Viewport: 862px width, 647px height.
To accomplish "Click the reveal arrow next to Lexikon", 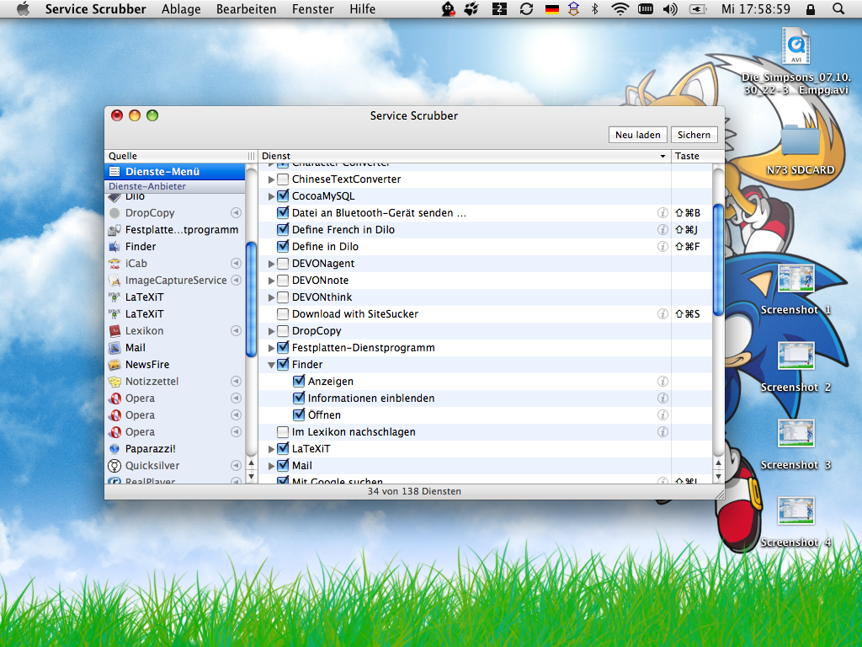I will click(236, 330).
